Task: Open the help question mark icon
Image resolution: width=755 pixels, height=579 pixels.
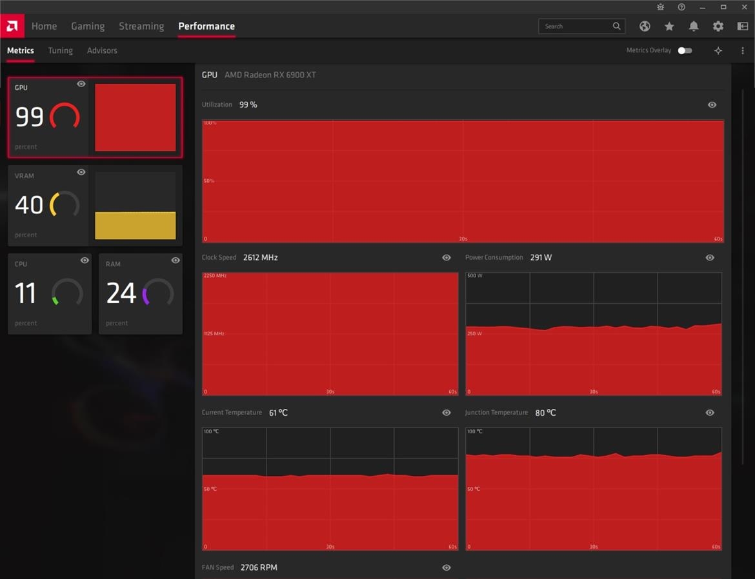Action: [681, 7]
